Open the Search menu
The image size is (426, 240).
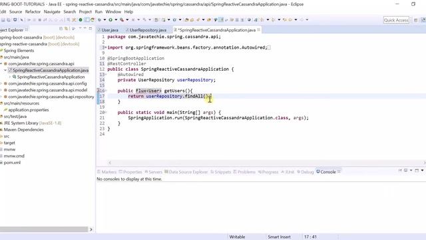click(x=69, y=12)
